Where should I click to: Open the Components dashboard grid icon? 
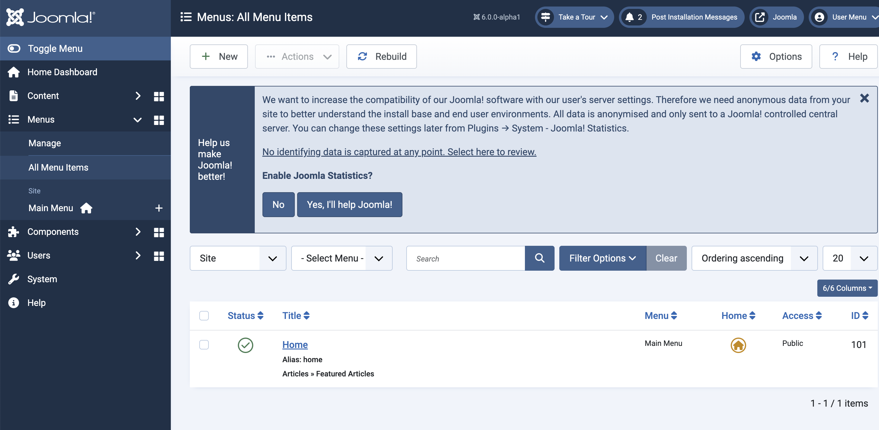[x=159, y=232]
